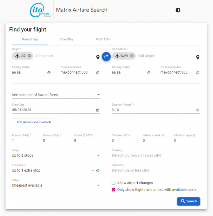213x216 pixels.
Task: Click Hide Advanced Controls button
Action: (33, 122)
